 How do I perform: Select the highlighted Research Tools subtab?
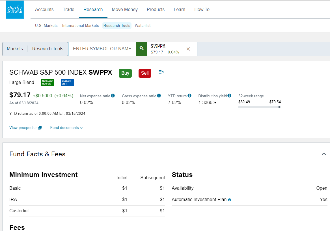tap(117, 25)
